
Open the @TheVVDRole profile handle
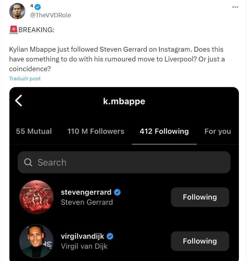[x=50, y=15]
